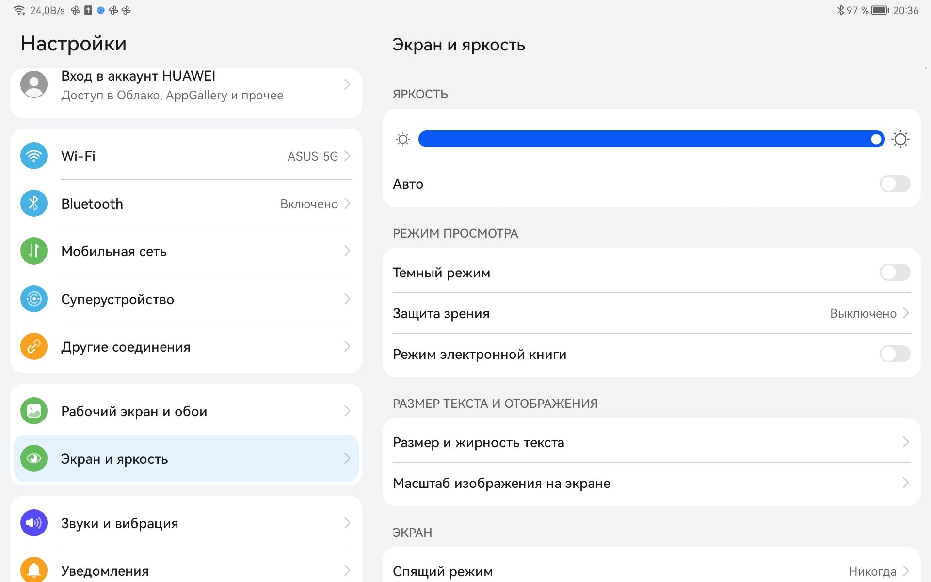
Task: Tap the Рабочий экран и обои picture icon
Action: pos(34,411)
